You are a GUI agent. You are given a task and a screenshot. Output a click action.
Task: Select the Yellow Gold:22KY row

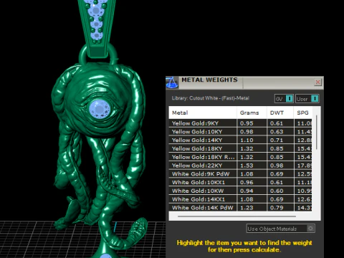[x=240, y=166]
